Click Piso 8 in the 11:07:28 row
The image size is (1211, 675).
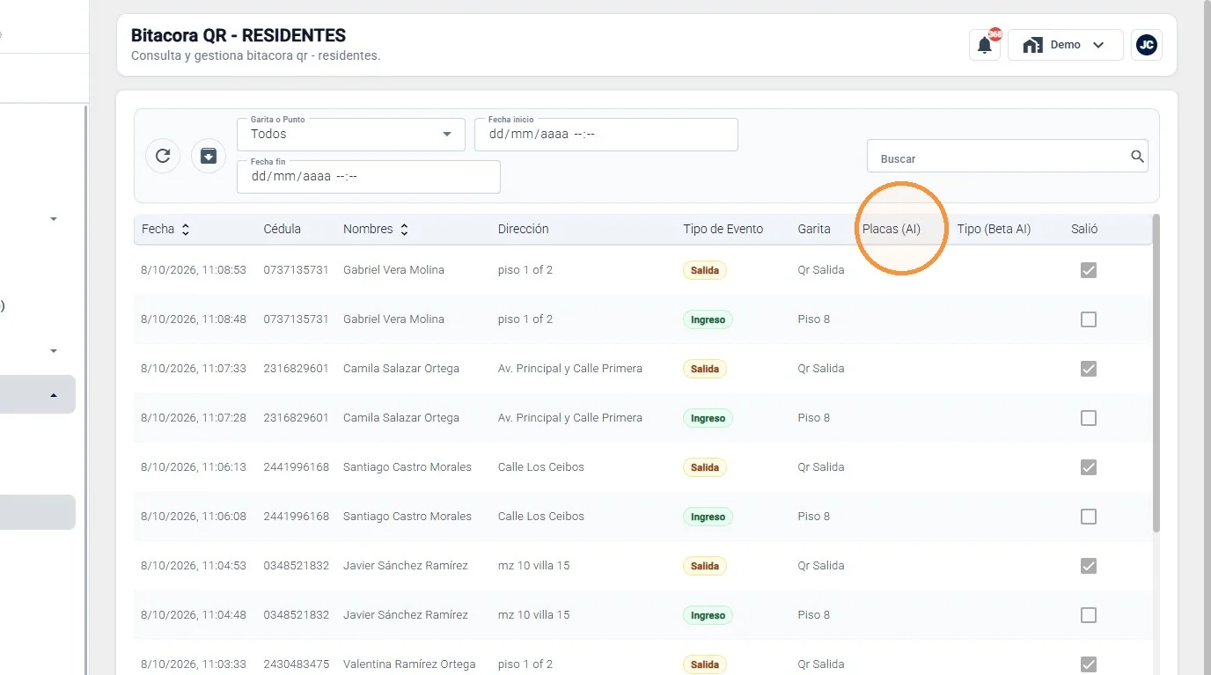pos(814,418)
